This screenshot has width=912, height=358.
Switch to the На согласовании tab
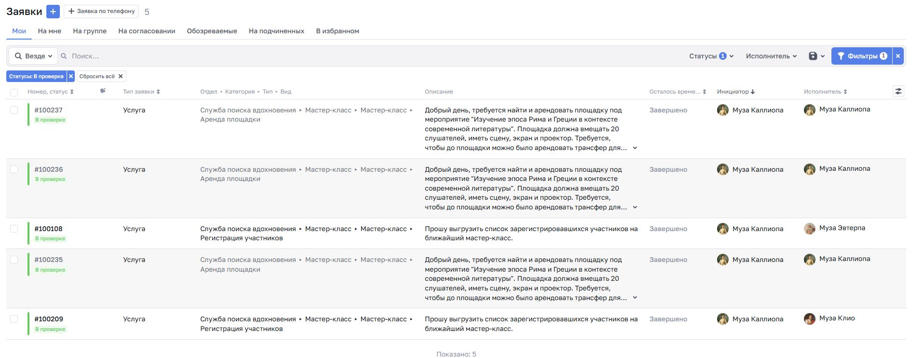pos(147,31)
